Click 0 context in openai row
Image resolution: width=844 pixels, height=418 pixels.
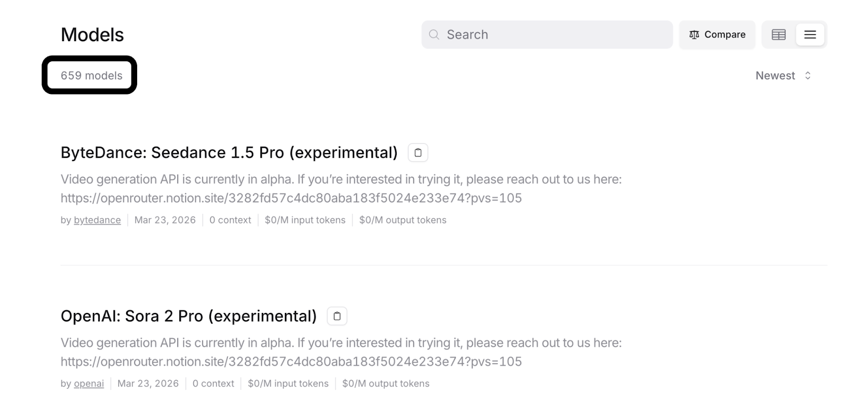213,384
